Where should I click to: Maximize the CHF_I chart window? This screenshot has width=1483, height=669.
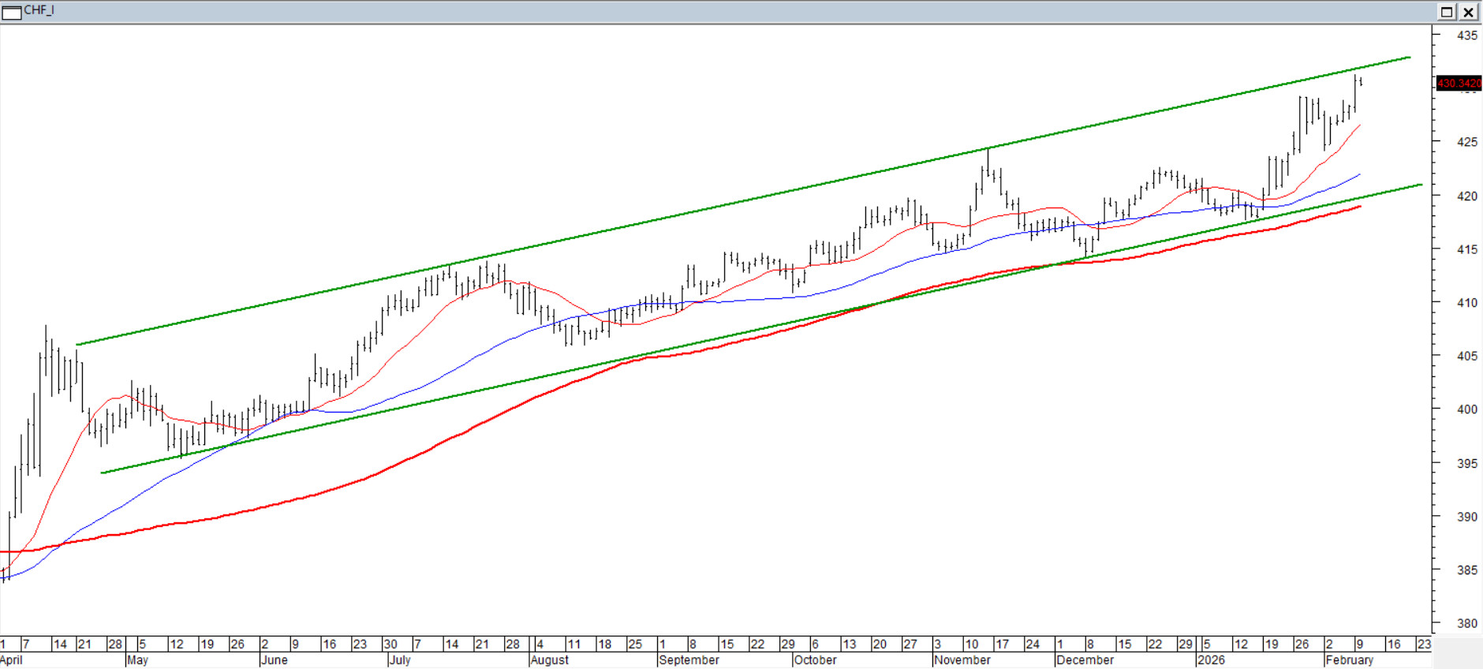point(1447,11)
